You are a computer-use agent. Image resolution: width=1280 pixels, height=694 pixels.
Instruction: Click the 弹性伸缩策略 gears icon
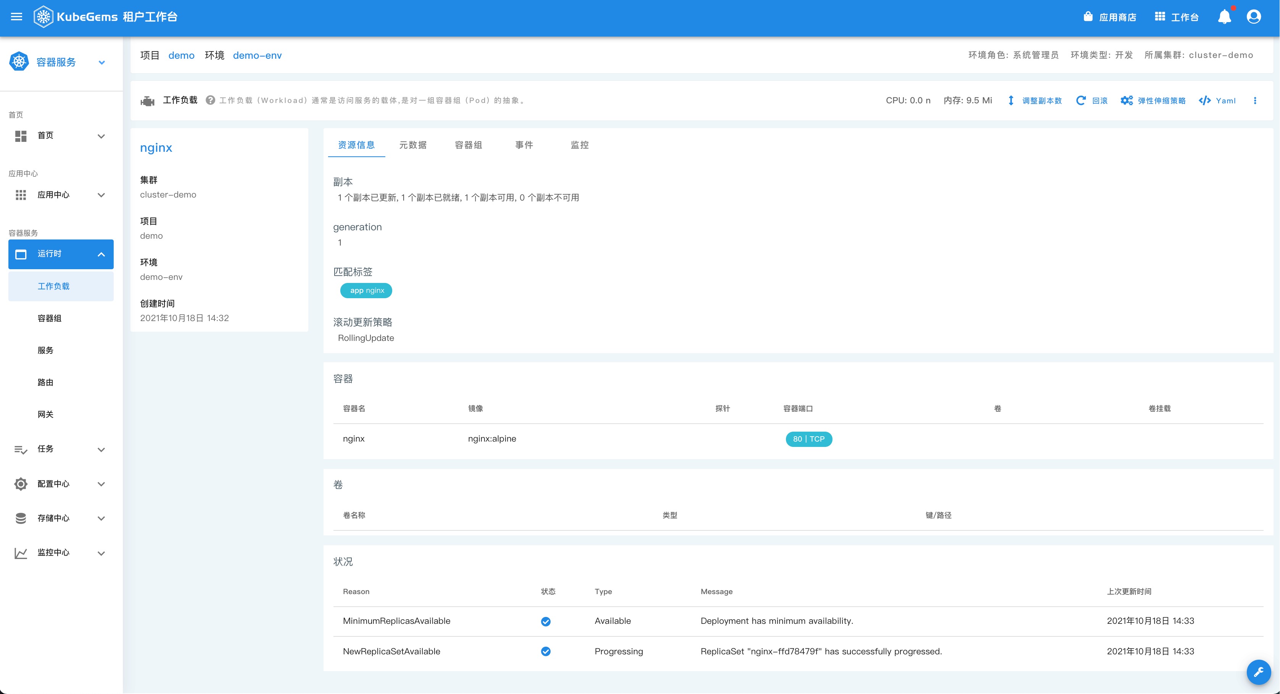(x=1127, y=100)
